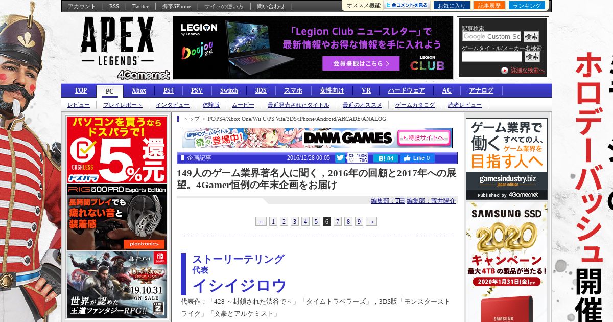The width and height of the screenshot is (613, 322).
Task: Click the お気に入り button
Action: click(452, 6)
